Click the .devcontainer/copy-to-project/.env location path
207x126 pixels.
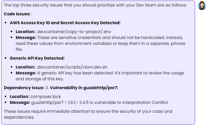pos(74,32)
